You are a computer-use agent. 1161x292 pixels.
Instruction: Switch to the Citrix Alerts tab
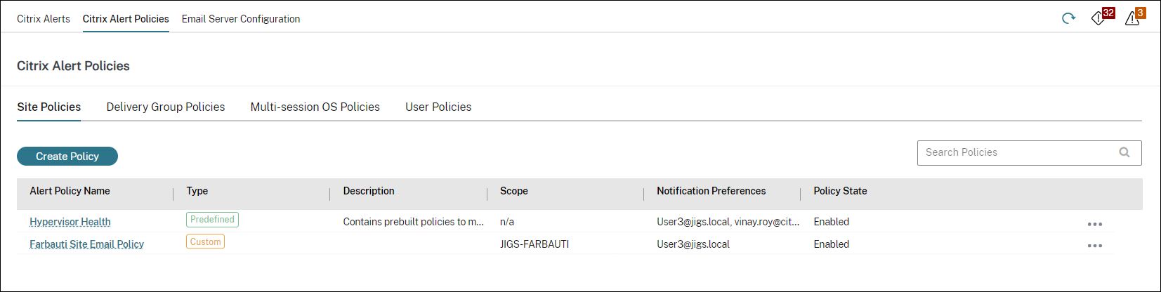click(x=44, y=19)
